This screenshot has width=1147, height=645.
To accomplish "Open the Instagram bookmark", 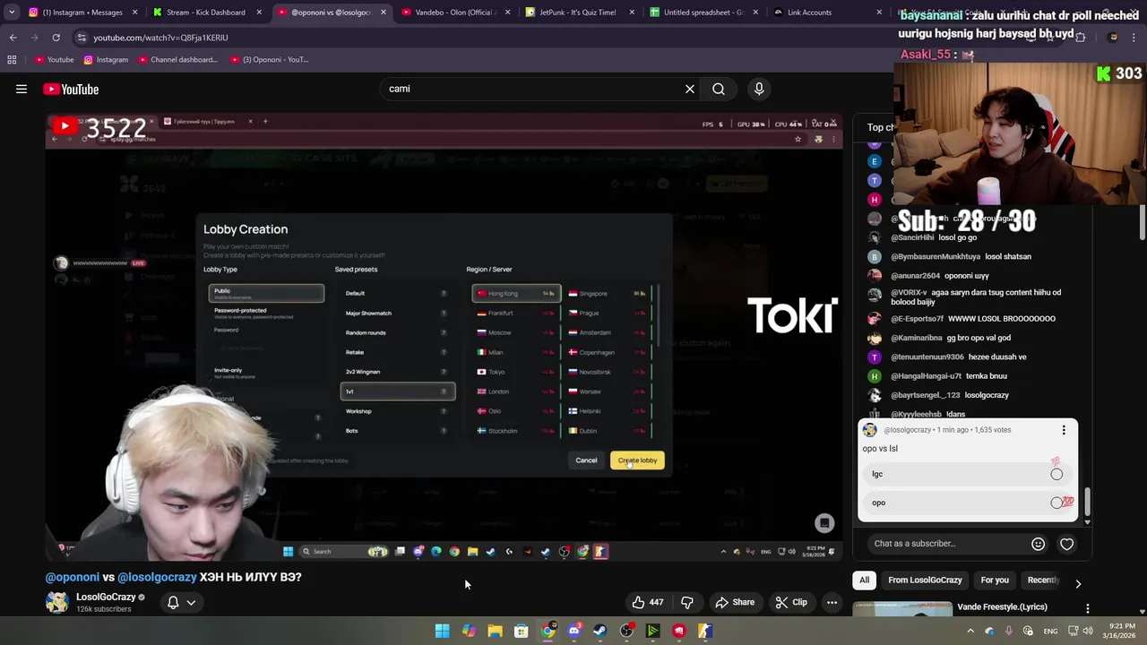I will point(106,60).
